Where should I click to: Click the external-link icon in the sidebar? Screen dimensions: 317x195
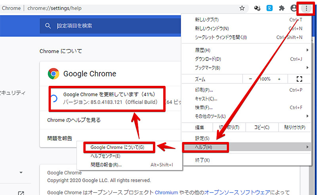click(x=21, y=193)
